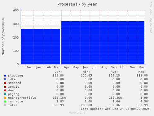Click the 'Avg:' column header
Image resolution: width=154 pixels, height=116 pixels.
(x=114, y=72)
